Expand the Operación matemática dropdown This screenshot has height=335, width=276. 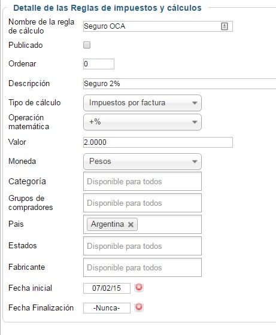(142, 122)
